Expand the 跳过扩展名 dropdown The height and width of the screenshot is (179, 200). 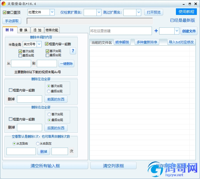[x=139, y=12]
